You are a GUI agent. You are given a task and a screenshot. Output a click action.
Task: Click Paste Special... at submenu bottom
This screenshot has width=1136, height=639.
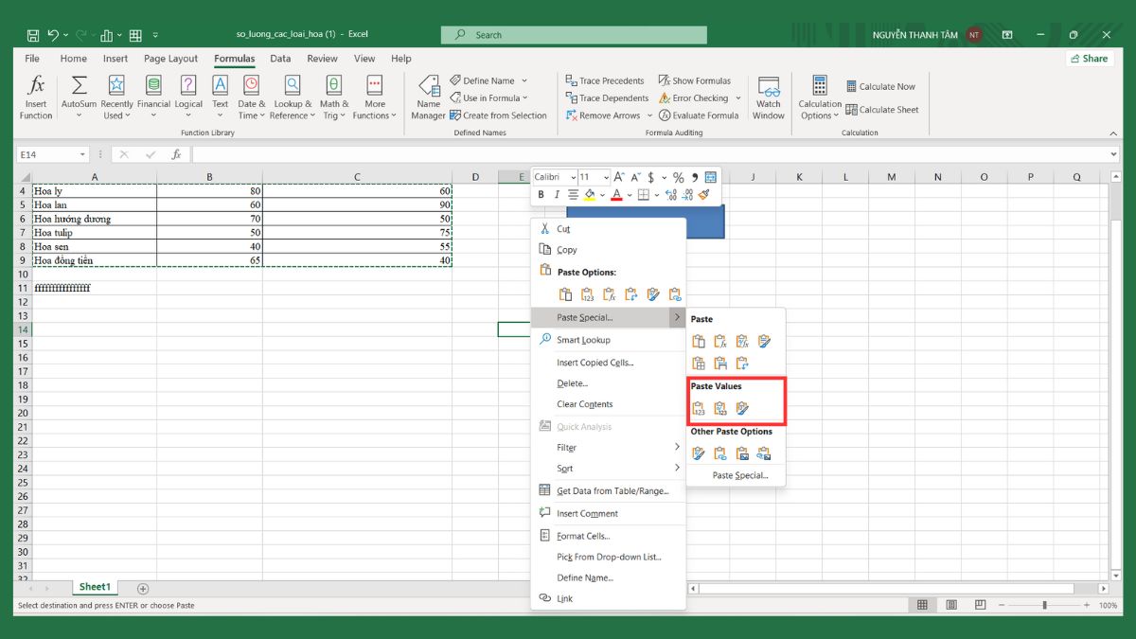[x=739, y=475]
